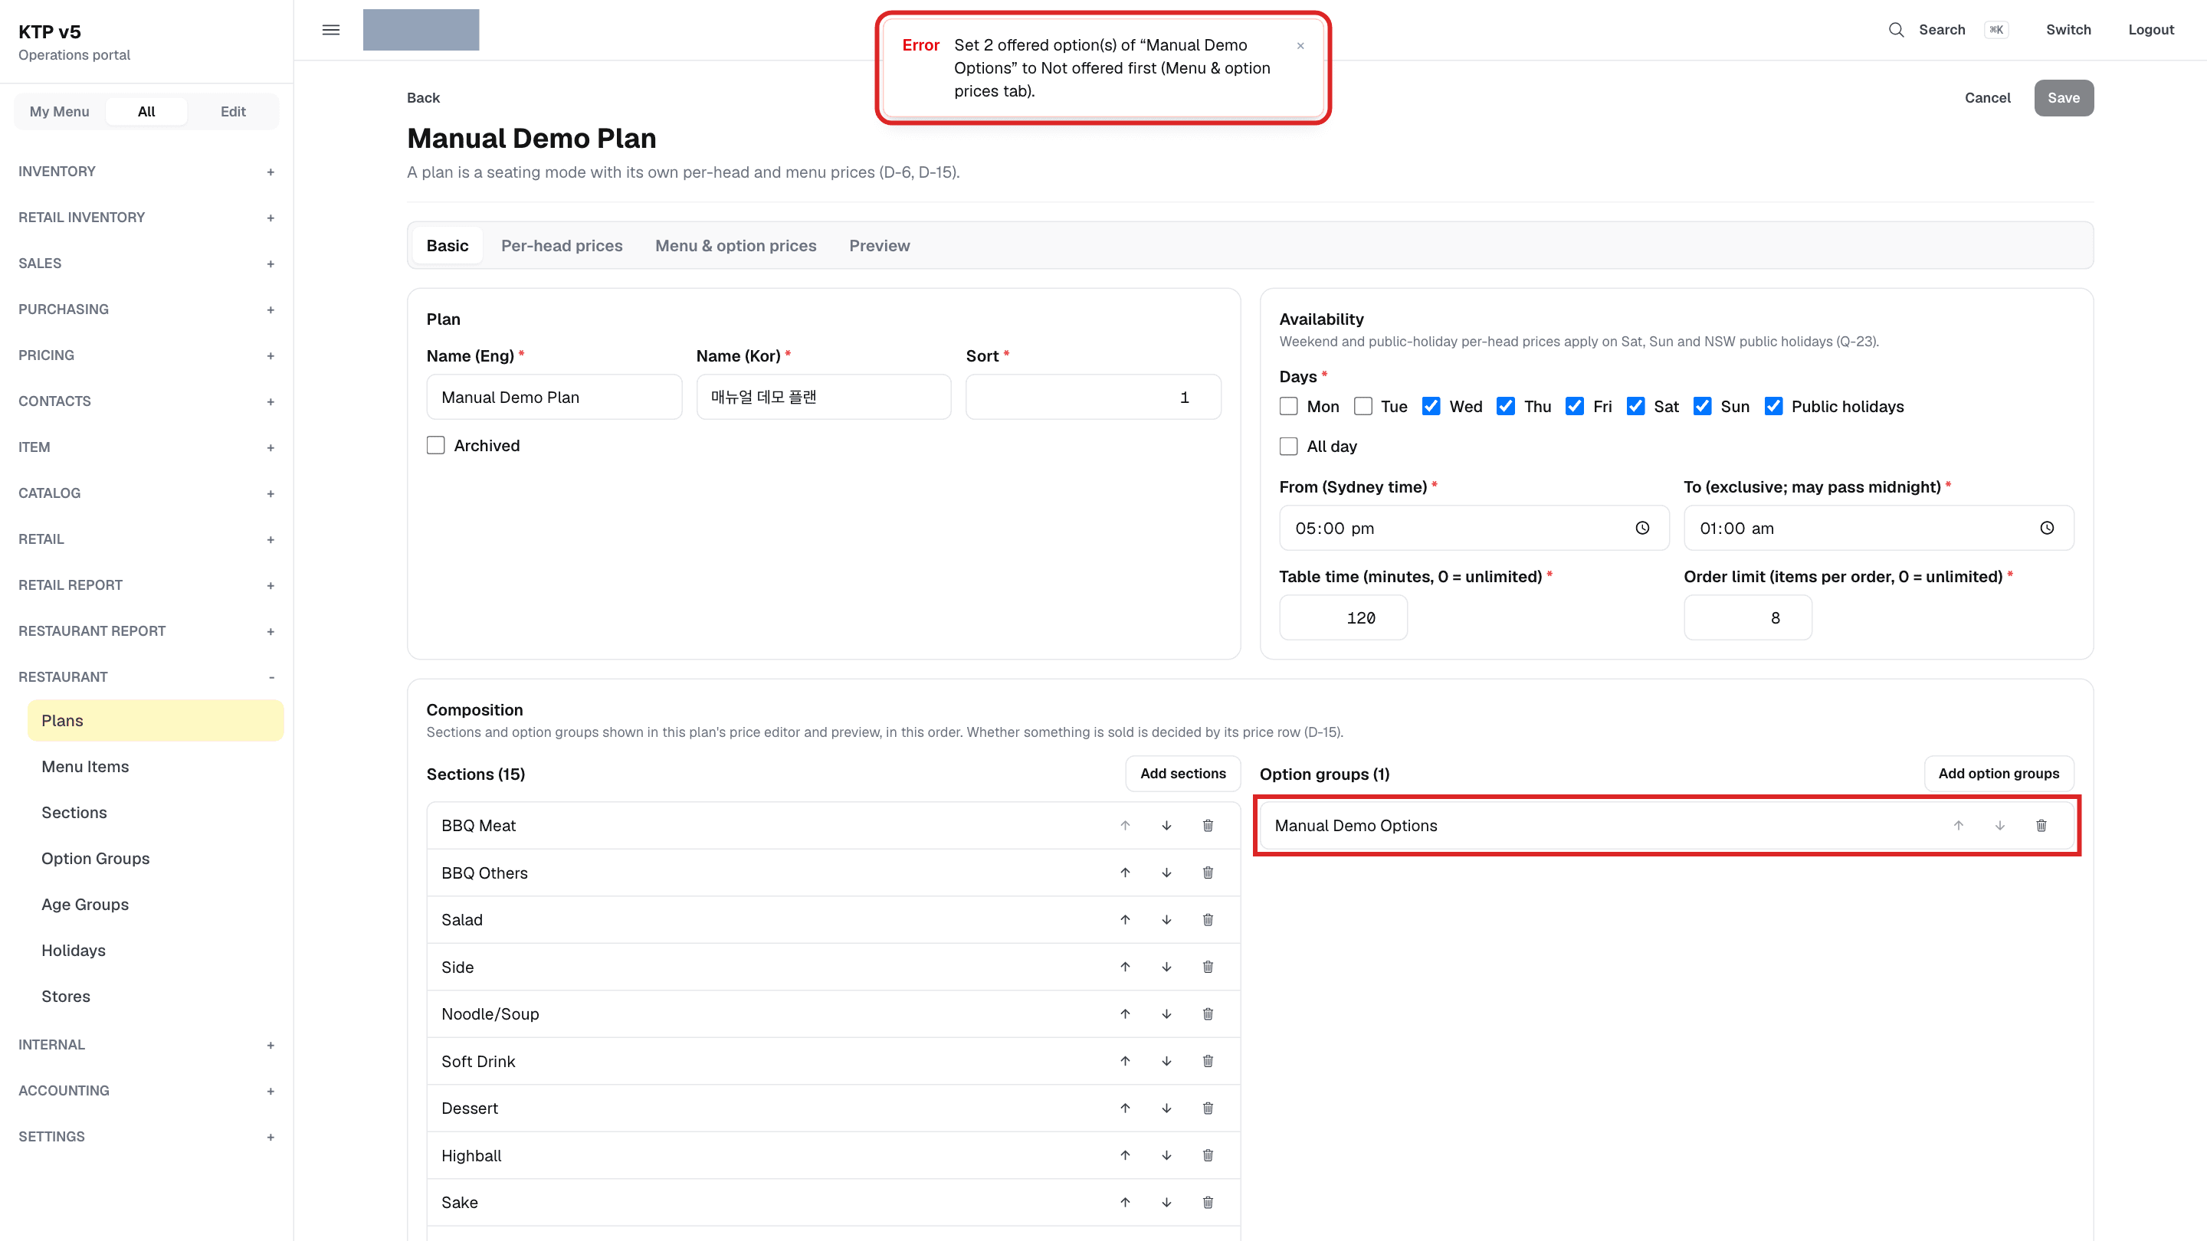This screenshot has width=2207, height=1241.
Task: Uncheck the Sat day checkbox
Action: [x=1635, y=406]
